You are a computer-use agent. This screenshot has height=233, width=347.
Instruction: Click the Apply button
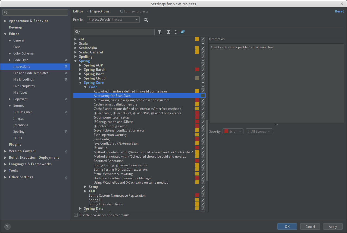pos(333,226)
